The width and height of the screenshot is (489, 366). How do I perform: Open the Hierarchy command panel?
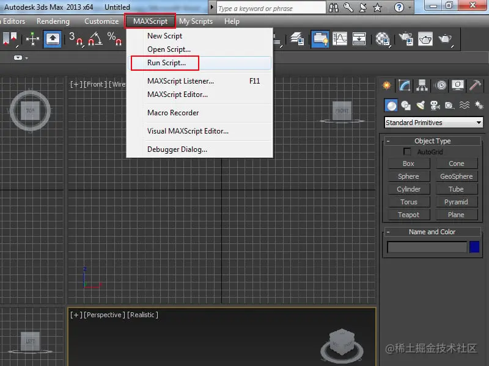coord(422,85)
